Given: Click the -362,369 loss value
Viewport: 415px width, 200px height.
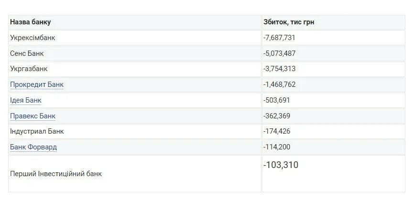Looking at the screenshot, I should tap(276, 116).
